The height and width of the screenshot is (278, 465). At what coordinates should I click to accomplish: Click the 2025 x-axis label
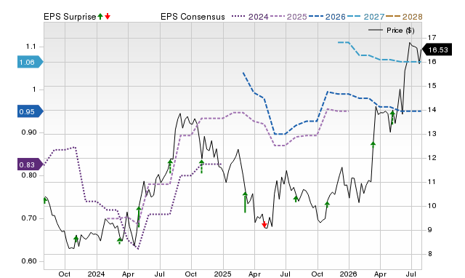223,274
